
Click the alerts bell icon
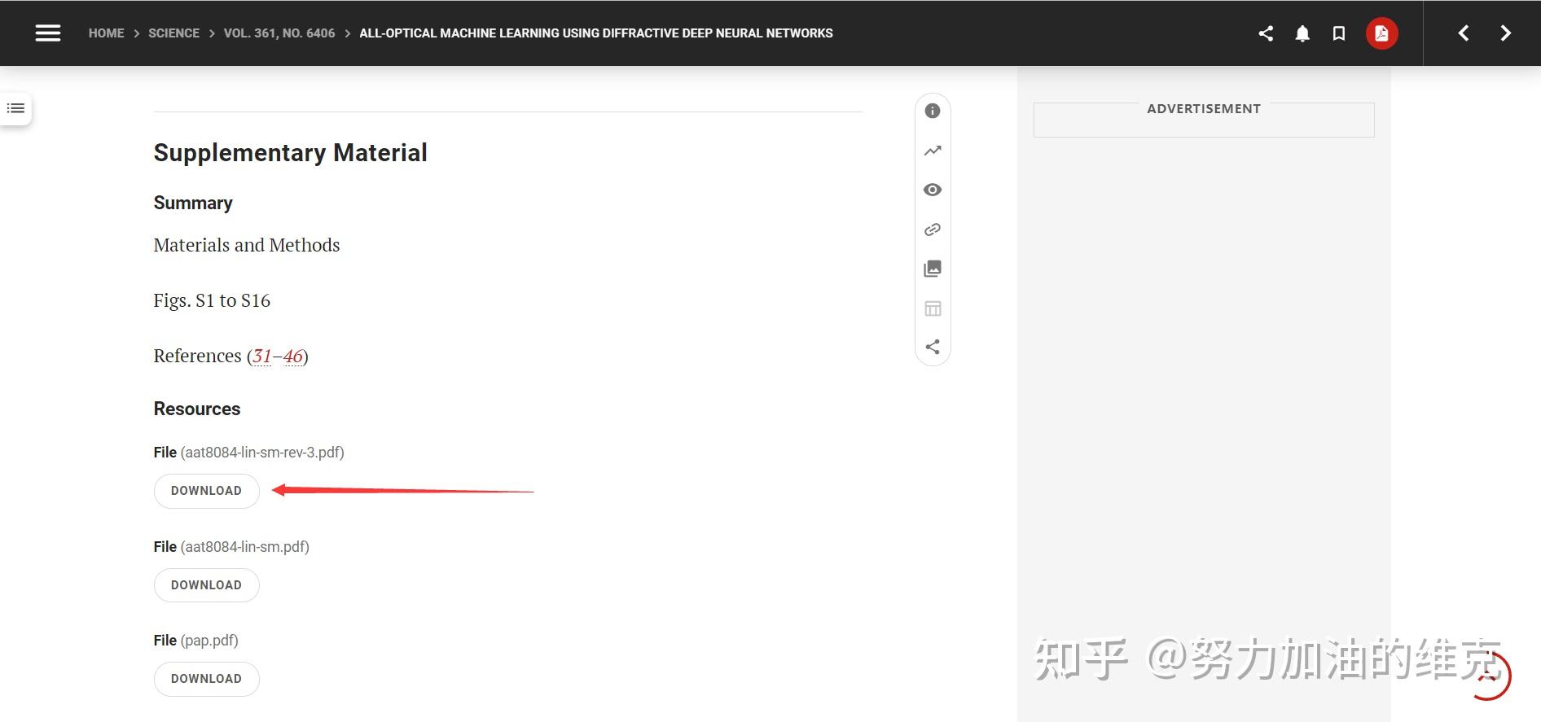click(1302, 33)
